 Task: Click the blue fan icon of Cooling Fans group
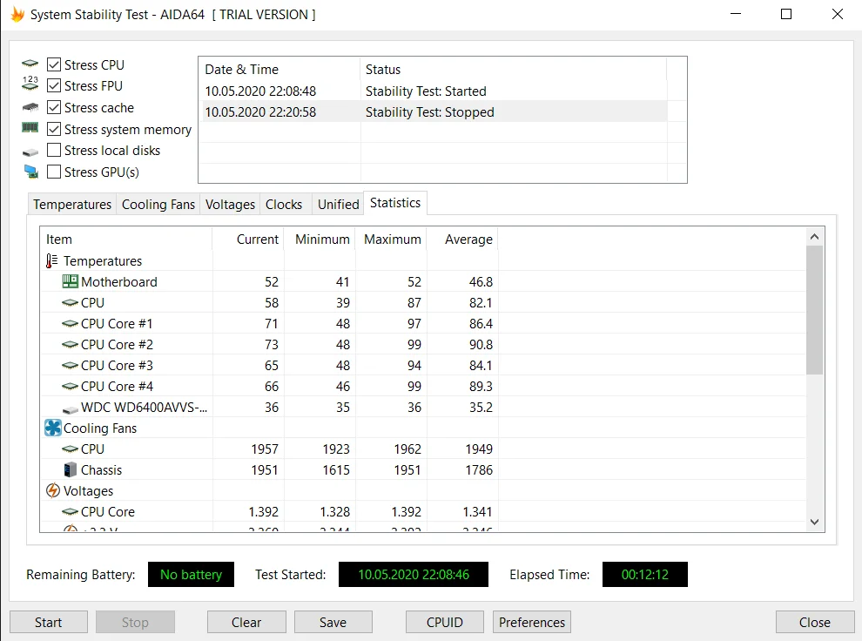pos(53,428)
